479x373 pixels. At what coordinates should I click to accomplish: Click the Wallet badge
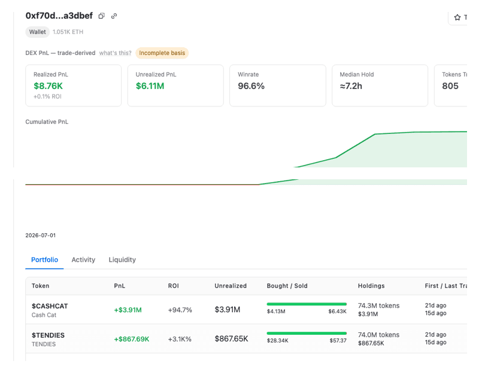38,32
